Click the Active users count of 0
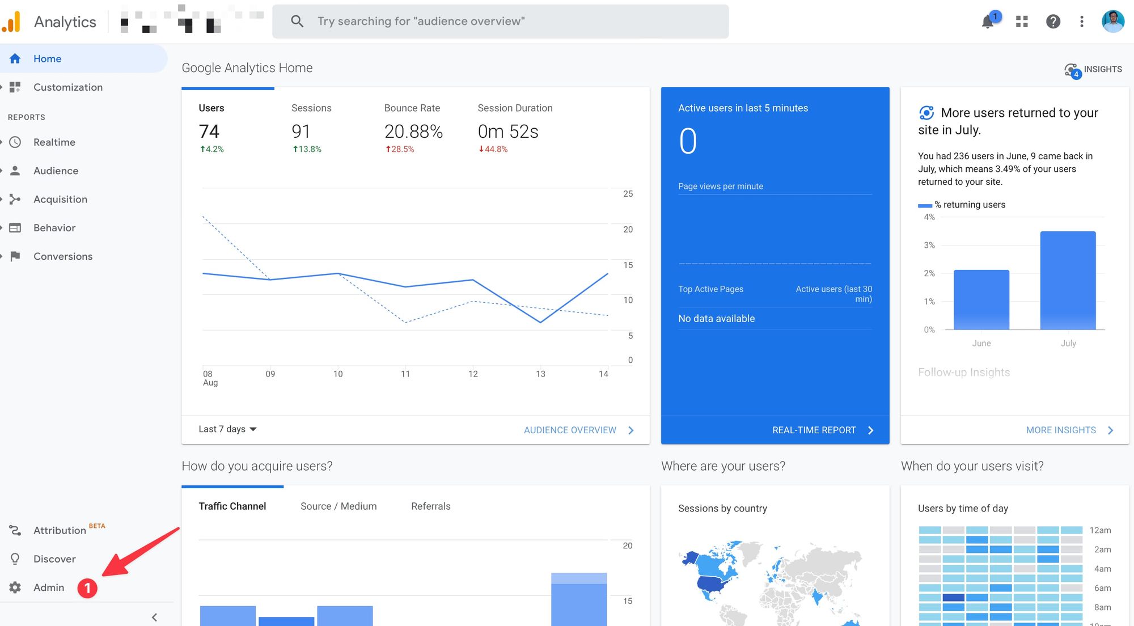 [688, 141]
